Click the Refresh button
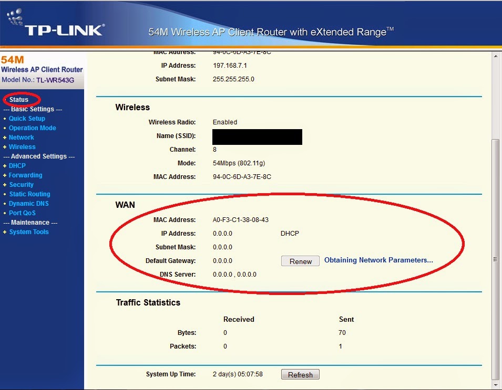This screenshot has height=390, width=502. click(300, 375)
